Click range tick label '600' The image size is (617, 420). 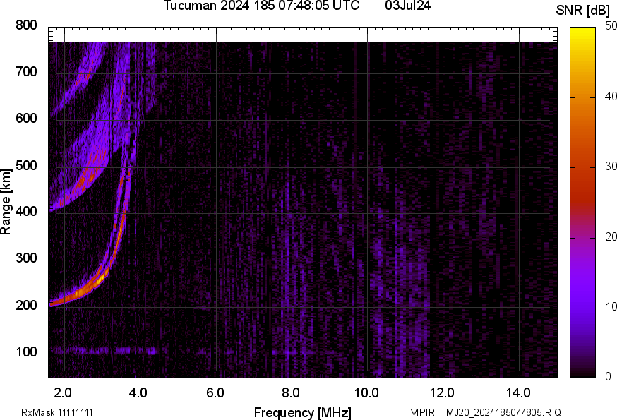(x=26, y=119)
